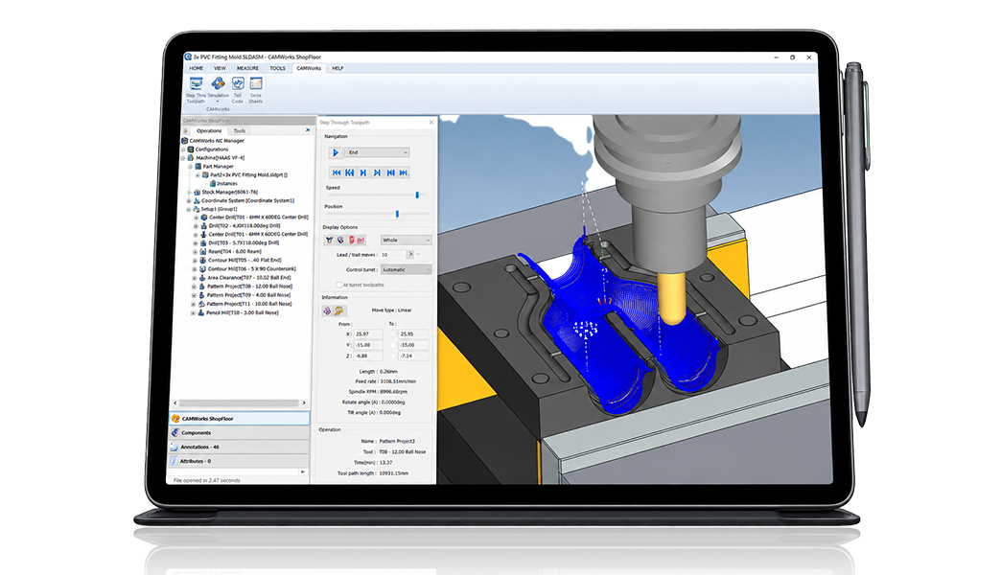Open the CAMWorks ShopFloor pane button

click(240, 419)
